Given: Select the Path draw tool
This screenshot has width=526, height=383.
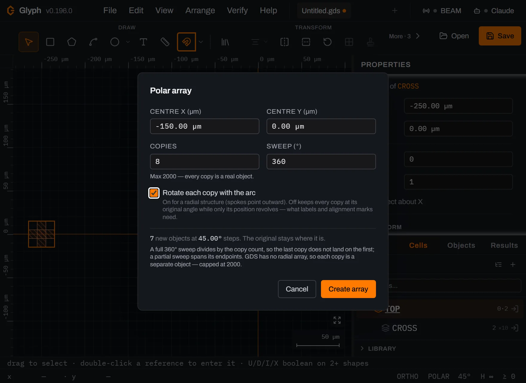Looking at the screenshot, I should pyautogui.click(x=93, y=42).
